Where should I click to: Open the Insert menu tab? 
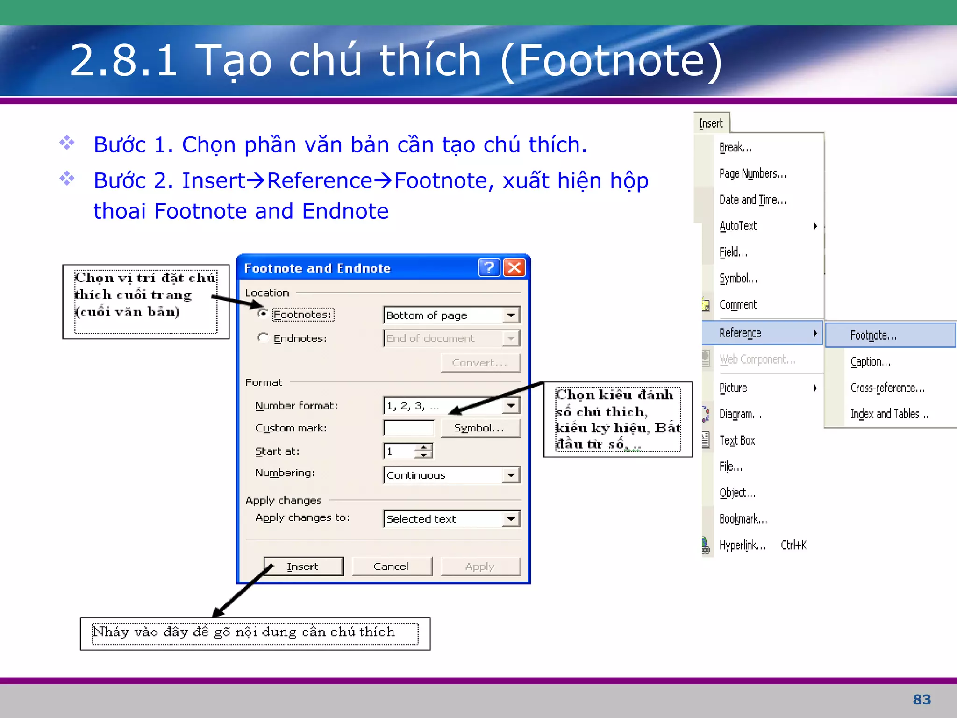[x=711, y=123]
